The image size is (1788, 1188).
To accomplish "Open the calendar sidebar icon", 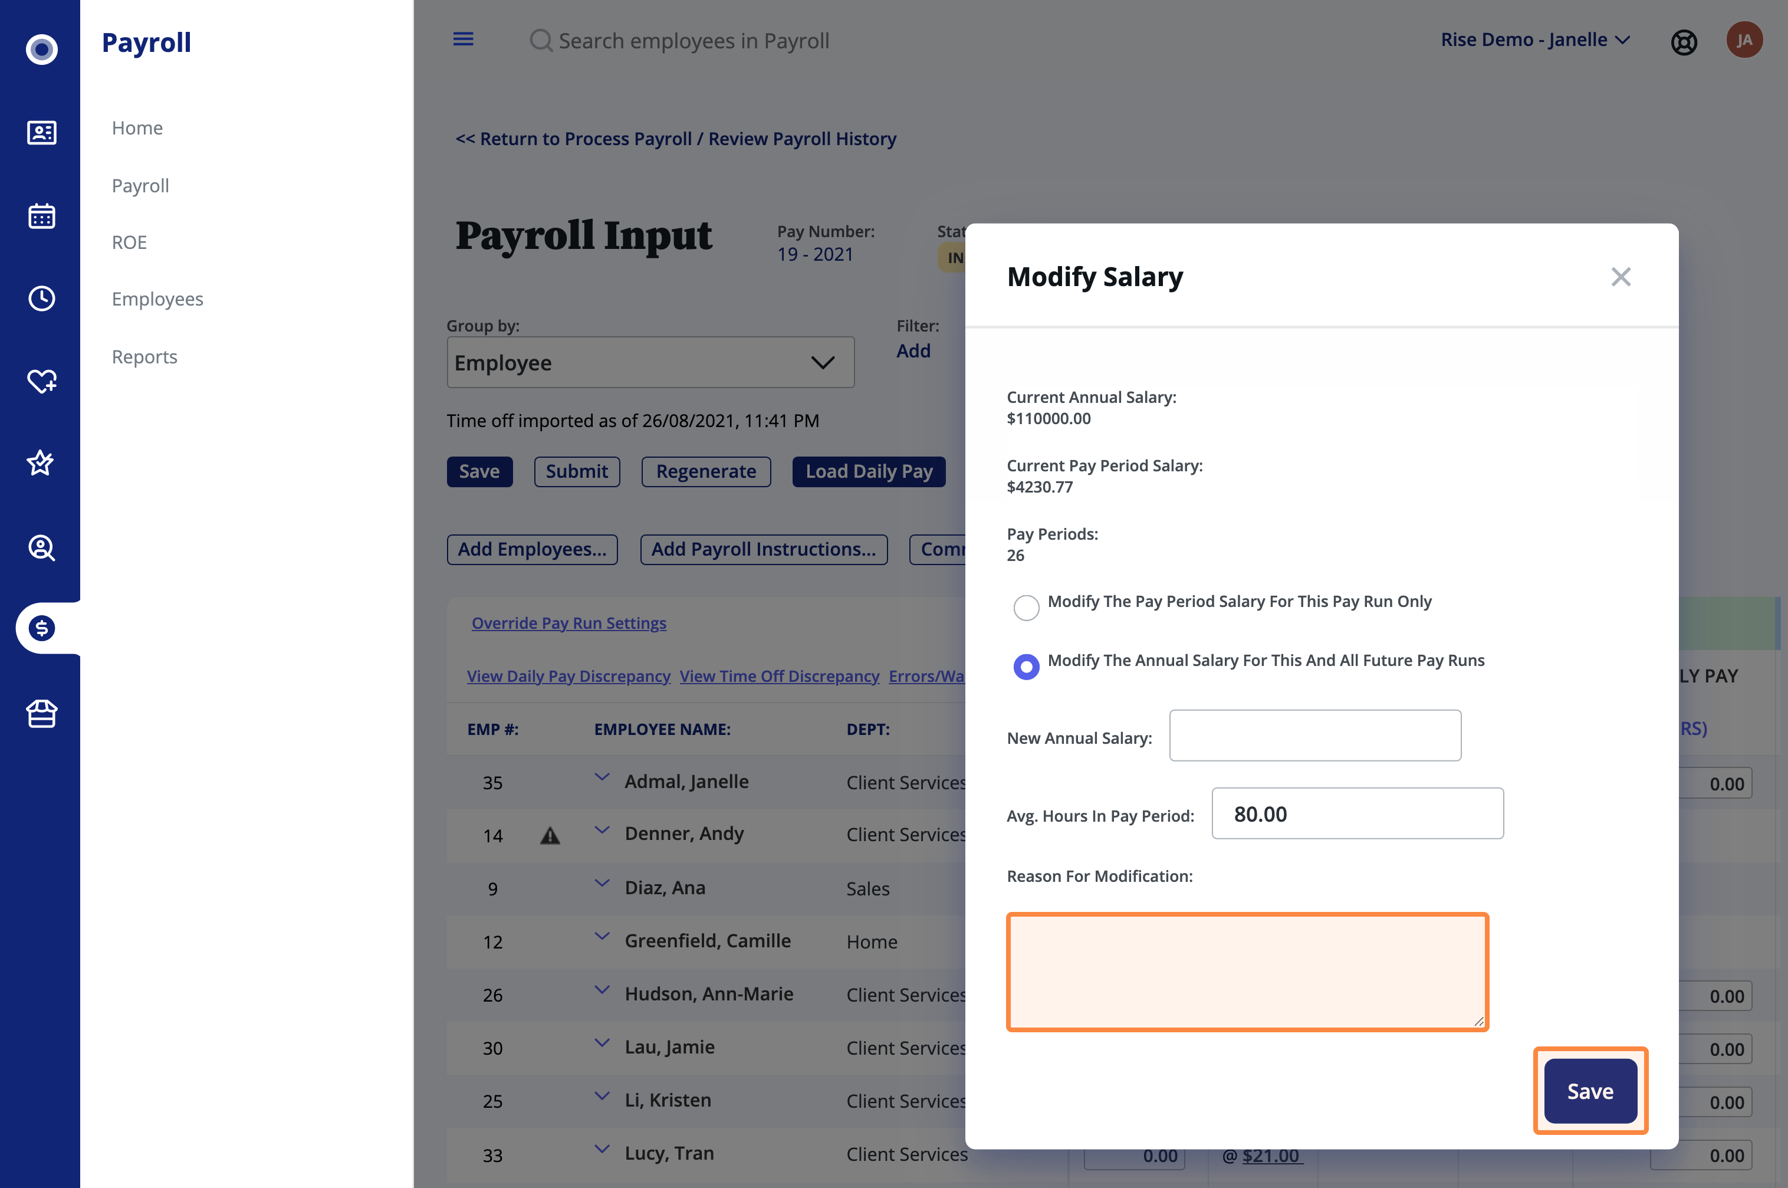I will point(42,216).
